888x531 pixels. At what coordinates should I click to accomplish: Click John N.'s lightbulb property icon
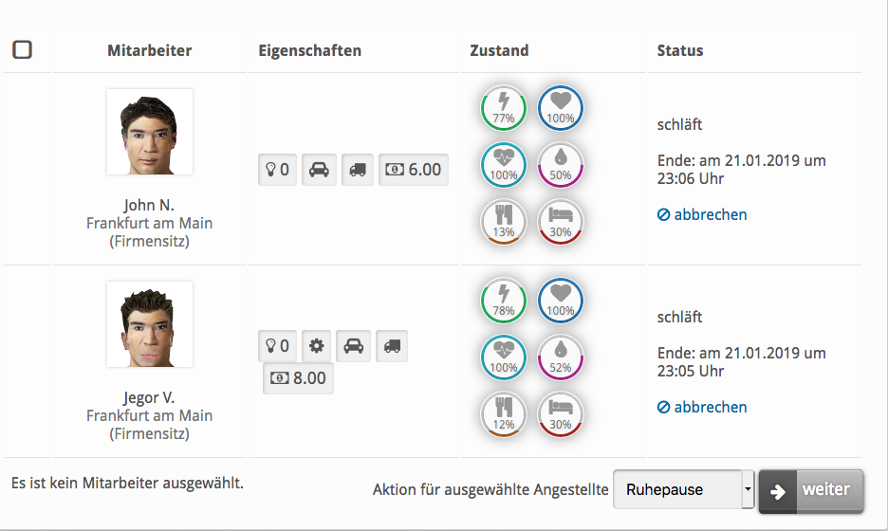276,170
